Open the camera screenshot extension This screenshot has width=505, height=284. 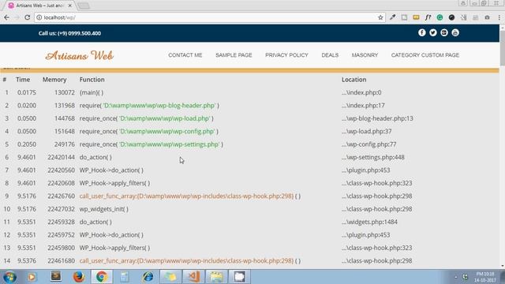487,17
